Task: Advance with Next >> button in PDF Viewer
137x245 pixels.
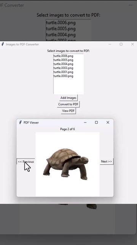Action: (x=107, y=162)
